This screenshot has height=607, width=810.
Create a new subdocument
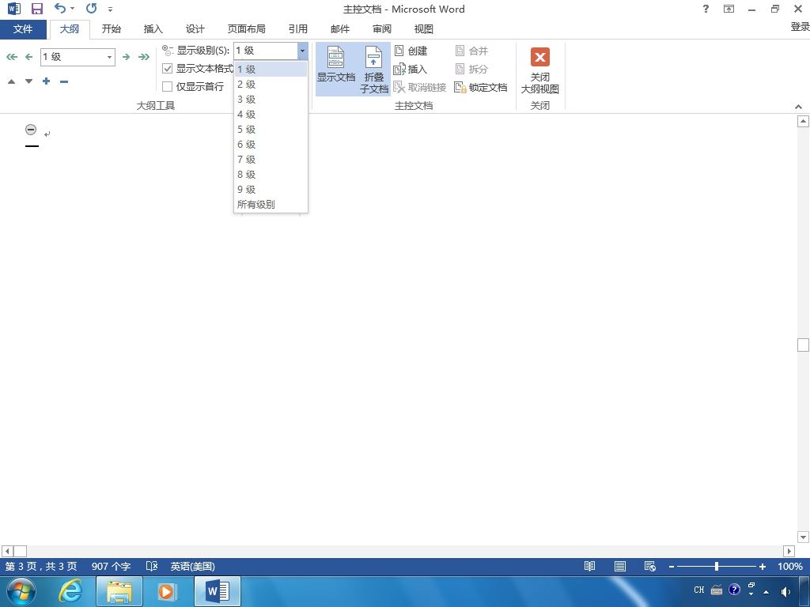(x=411, y=51)
